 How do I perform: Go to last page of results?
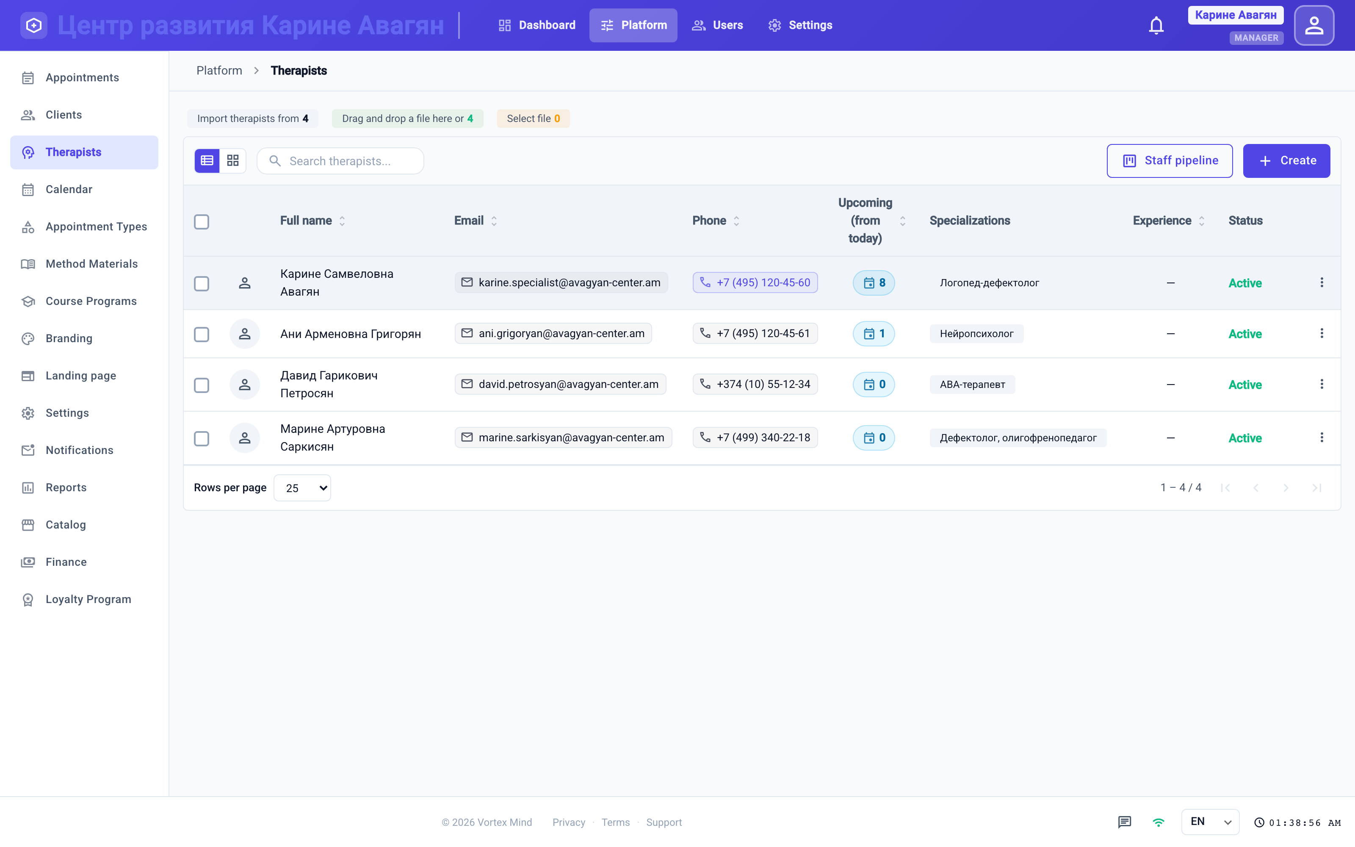pos(1317,488)
